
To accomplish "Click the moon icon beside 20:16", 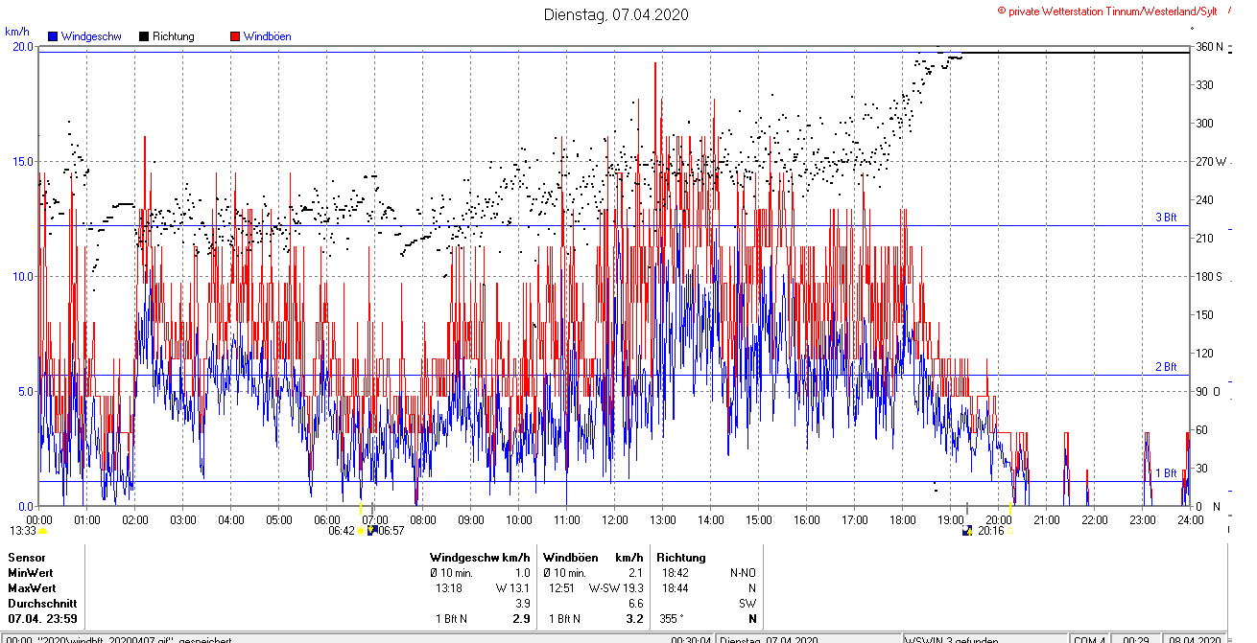I will tap(967, 530).
